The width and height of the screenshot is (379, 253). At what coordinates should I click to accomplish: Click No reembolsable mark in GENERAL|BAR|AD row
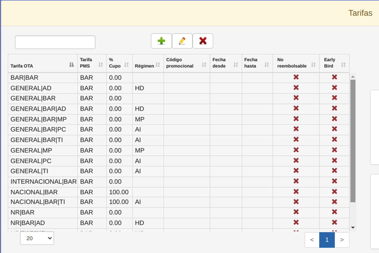pos(296,108)
